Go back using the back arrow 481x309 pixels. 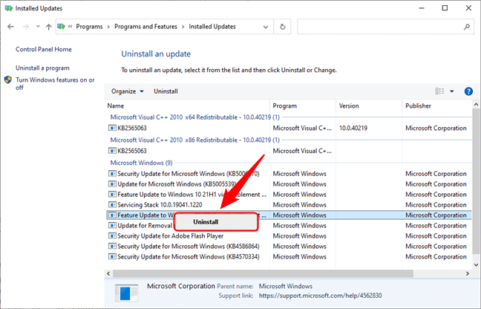tap(10, 27)
